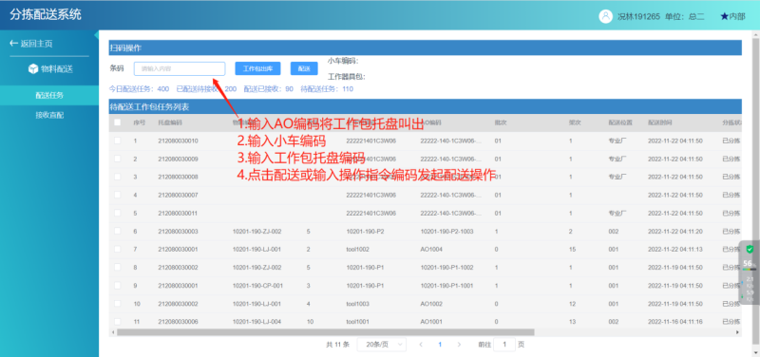Open the 物料配送 sidebar menu
The height and width of the screenshot is (357, 760).
[49, 68]
